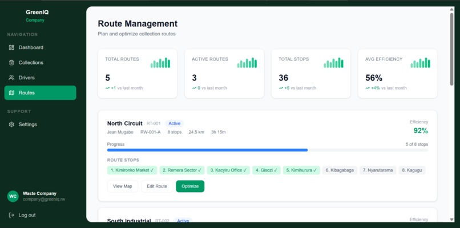Click the Edit Route button
The width and height of the screenshot is (460, 228).
[x=157, y=186]
